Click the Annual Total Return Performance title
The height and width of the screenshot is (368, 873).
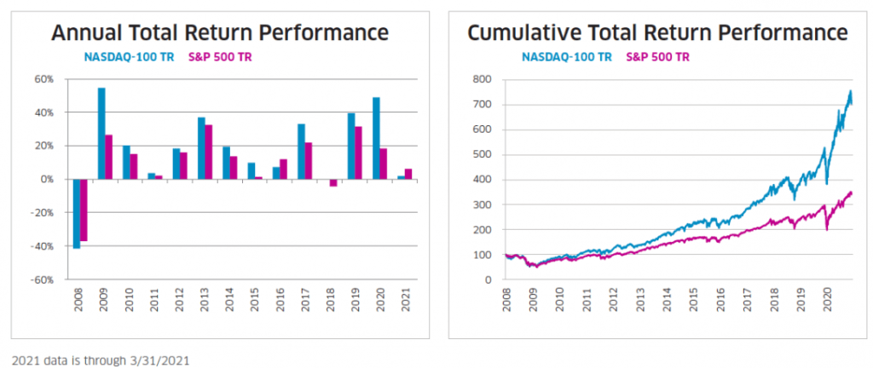point(220,33)
